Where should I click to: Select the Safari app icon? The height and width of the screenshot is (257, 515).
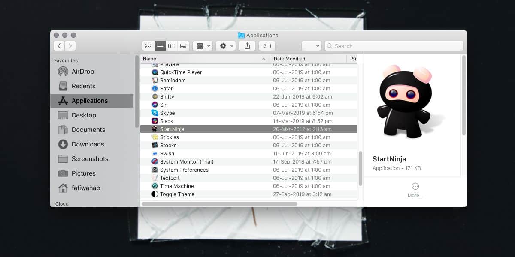click(155, 89)
